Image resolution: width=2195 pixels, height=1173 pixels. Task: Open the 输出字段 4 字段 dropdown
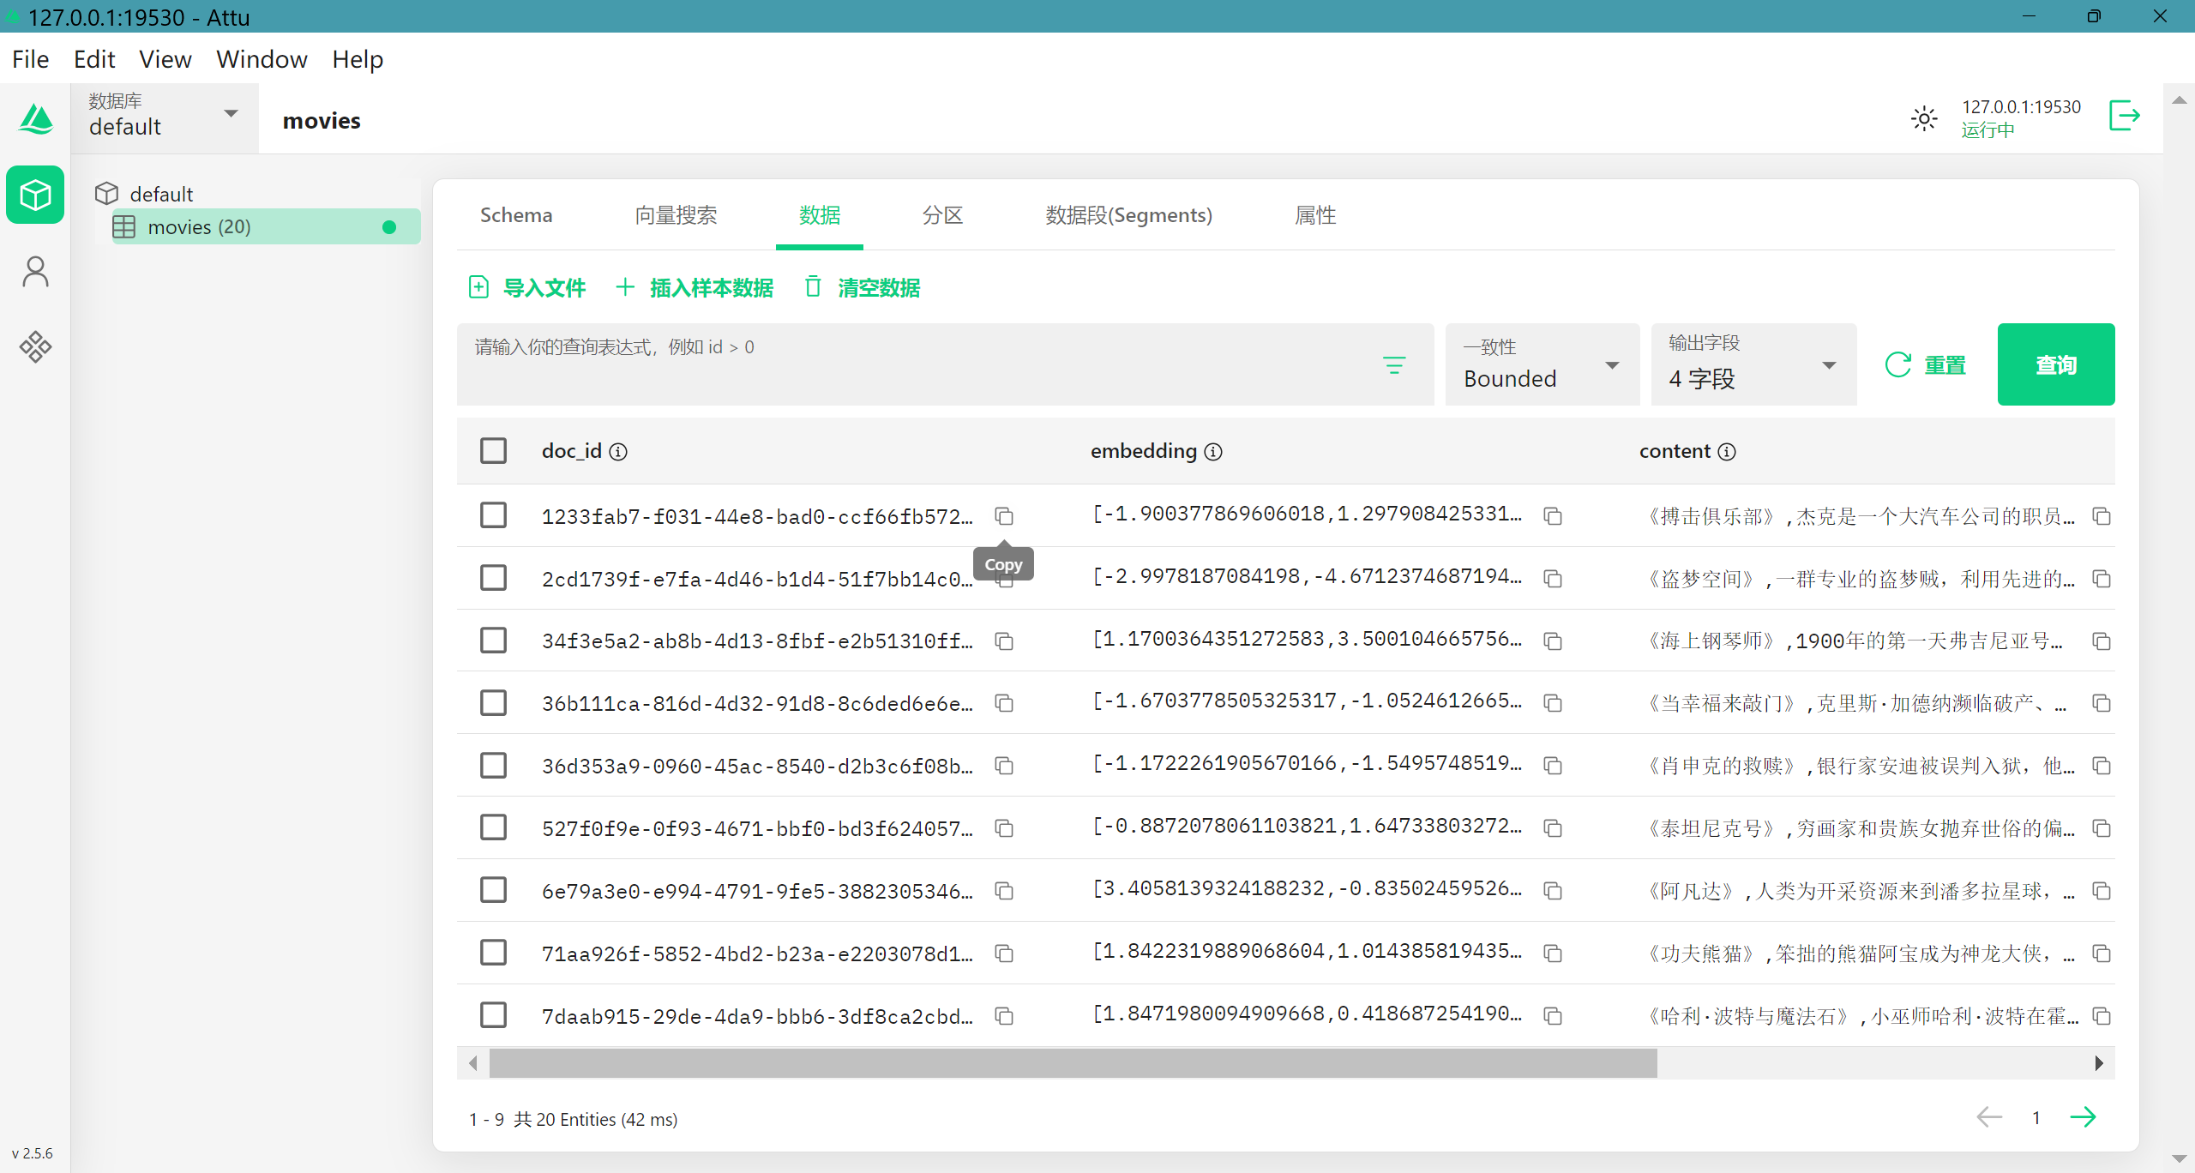(1752, 364)
